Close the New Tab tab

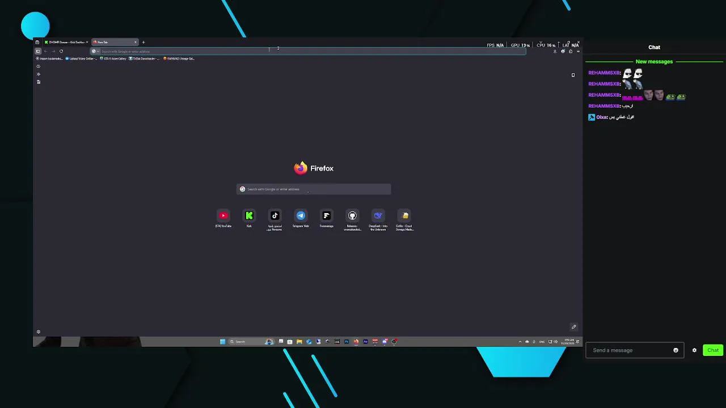click(136, 42)
